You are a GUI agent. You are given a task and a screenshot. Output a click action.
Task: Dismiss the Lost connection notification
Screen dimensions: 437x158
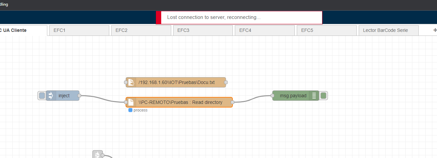[239, 18]
